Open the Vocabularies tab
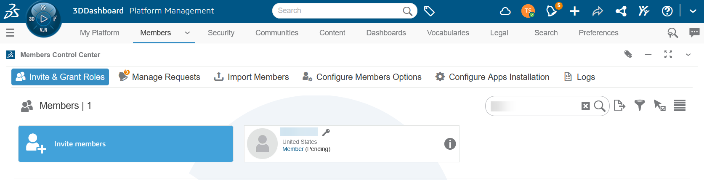This screenshot has height=180, width=704. [x=448, y=33]
